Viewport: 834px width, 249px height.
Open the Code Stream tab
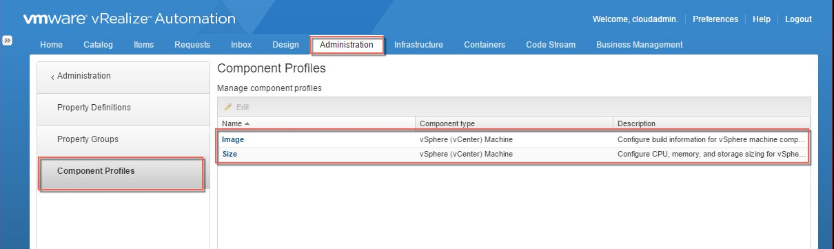(551, 45)
